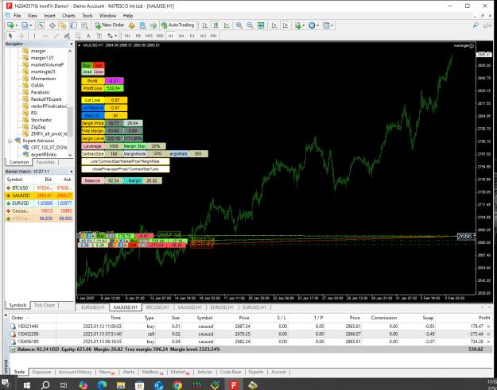497x390 pixels.
Task: Sort orders by the Order column header
Action: 31,318
